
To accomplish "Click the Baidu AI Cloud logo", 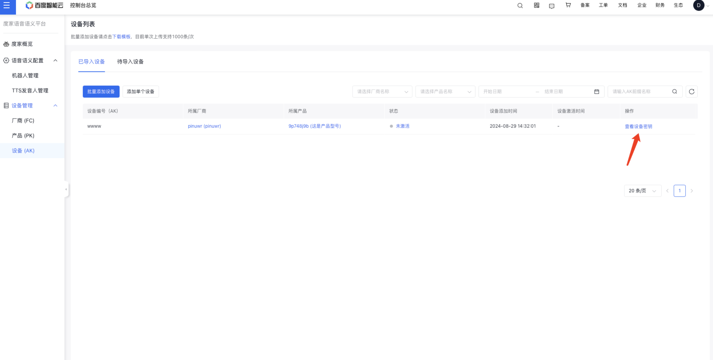I will [44, 5].
